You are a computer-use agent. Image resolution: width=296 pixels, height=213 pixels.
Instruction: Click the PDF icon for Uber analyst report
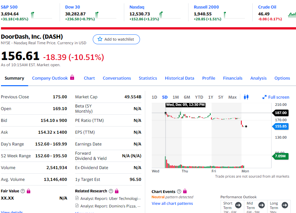click(x=77, y=198)
